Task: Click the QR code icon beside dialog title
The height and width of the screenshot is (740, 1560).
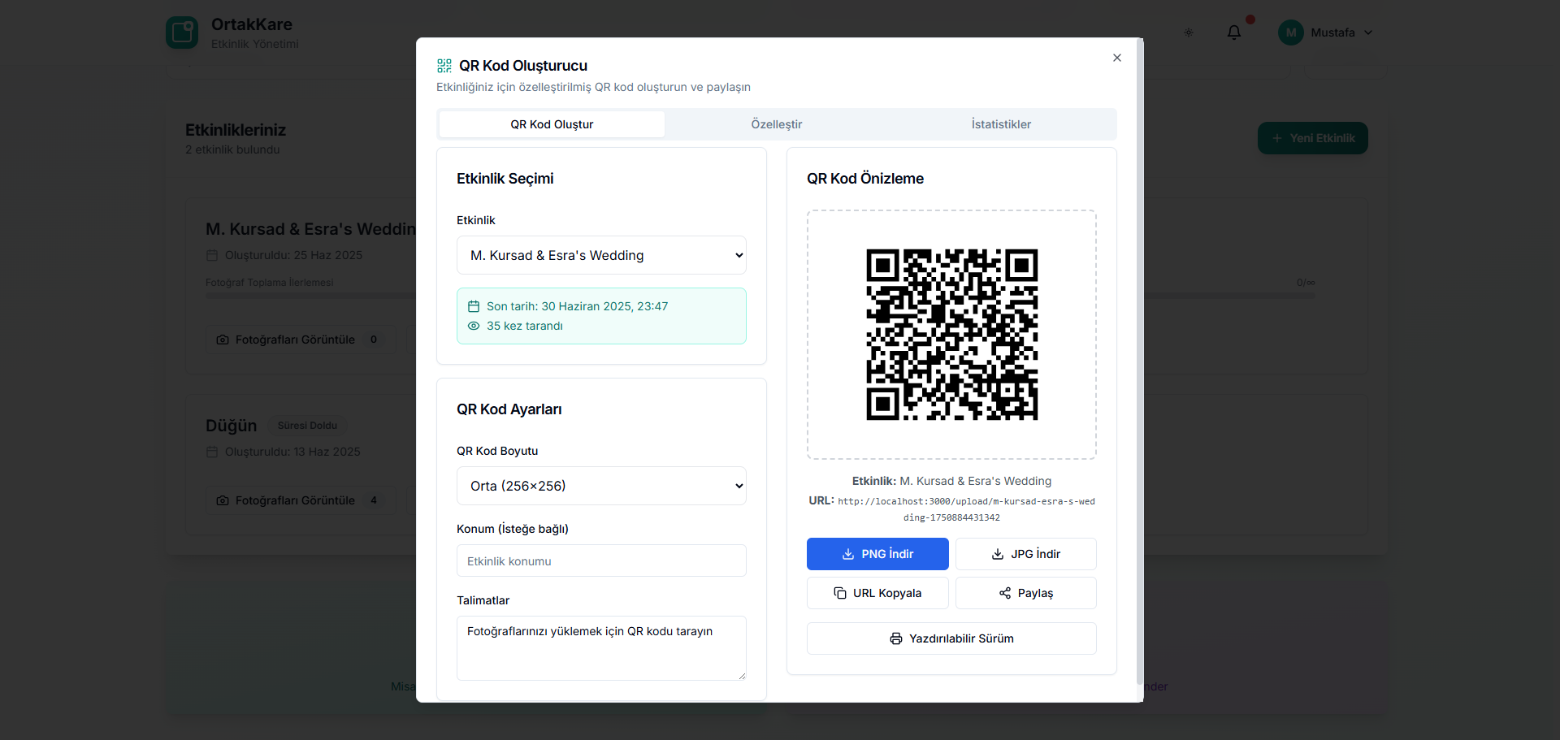Action: (444, 66)
